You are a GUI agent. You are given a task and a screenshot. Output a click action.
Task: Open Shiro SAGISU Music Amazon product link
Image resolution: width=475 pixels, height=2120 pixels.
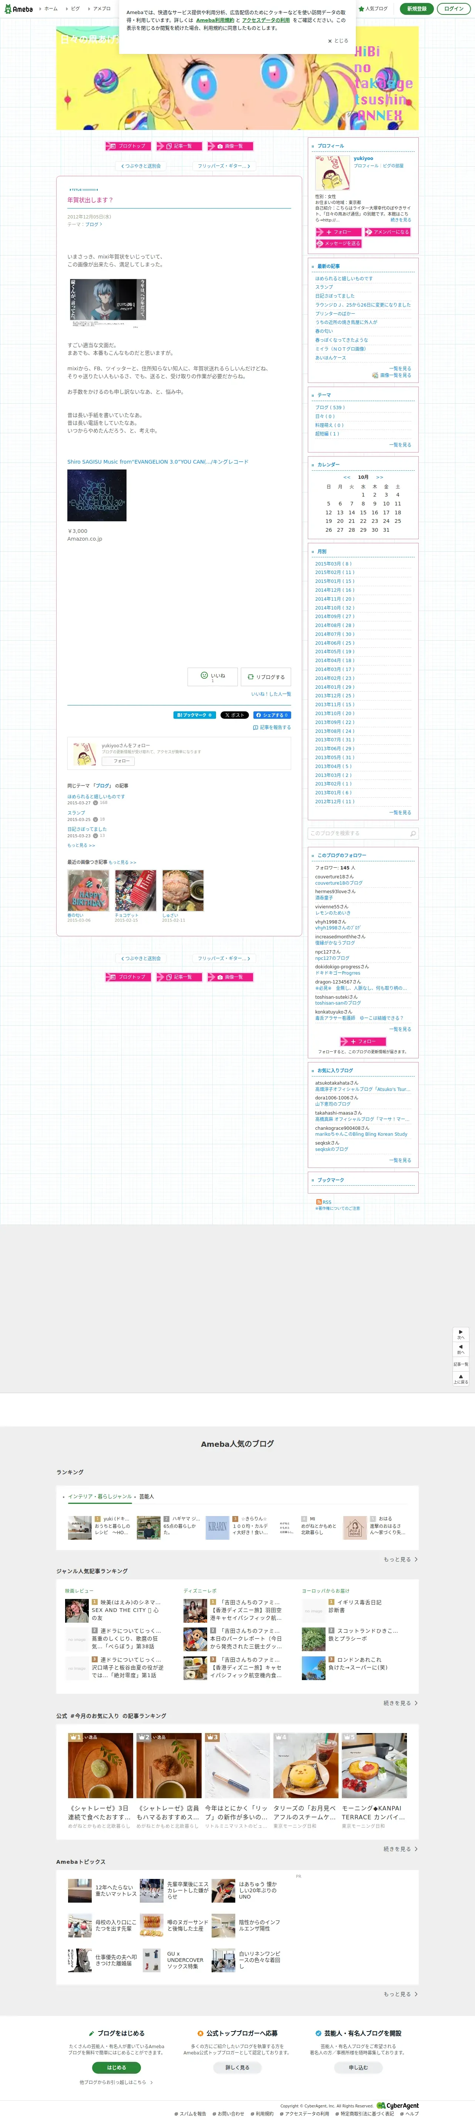click(158, 462)
